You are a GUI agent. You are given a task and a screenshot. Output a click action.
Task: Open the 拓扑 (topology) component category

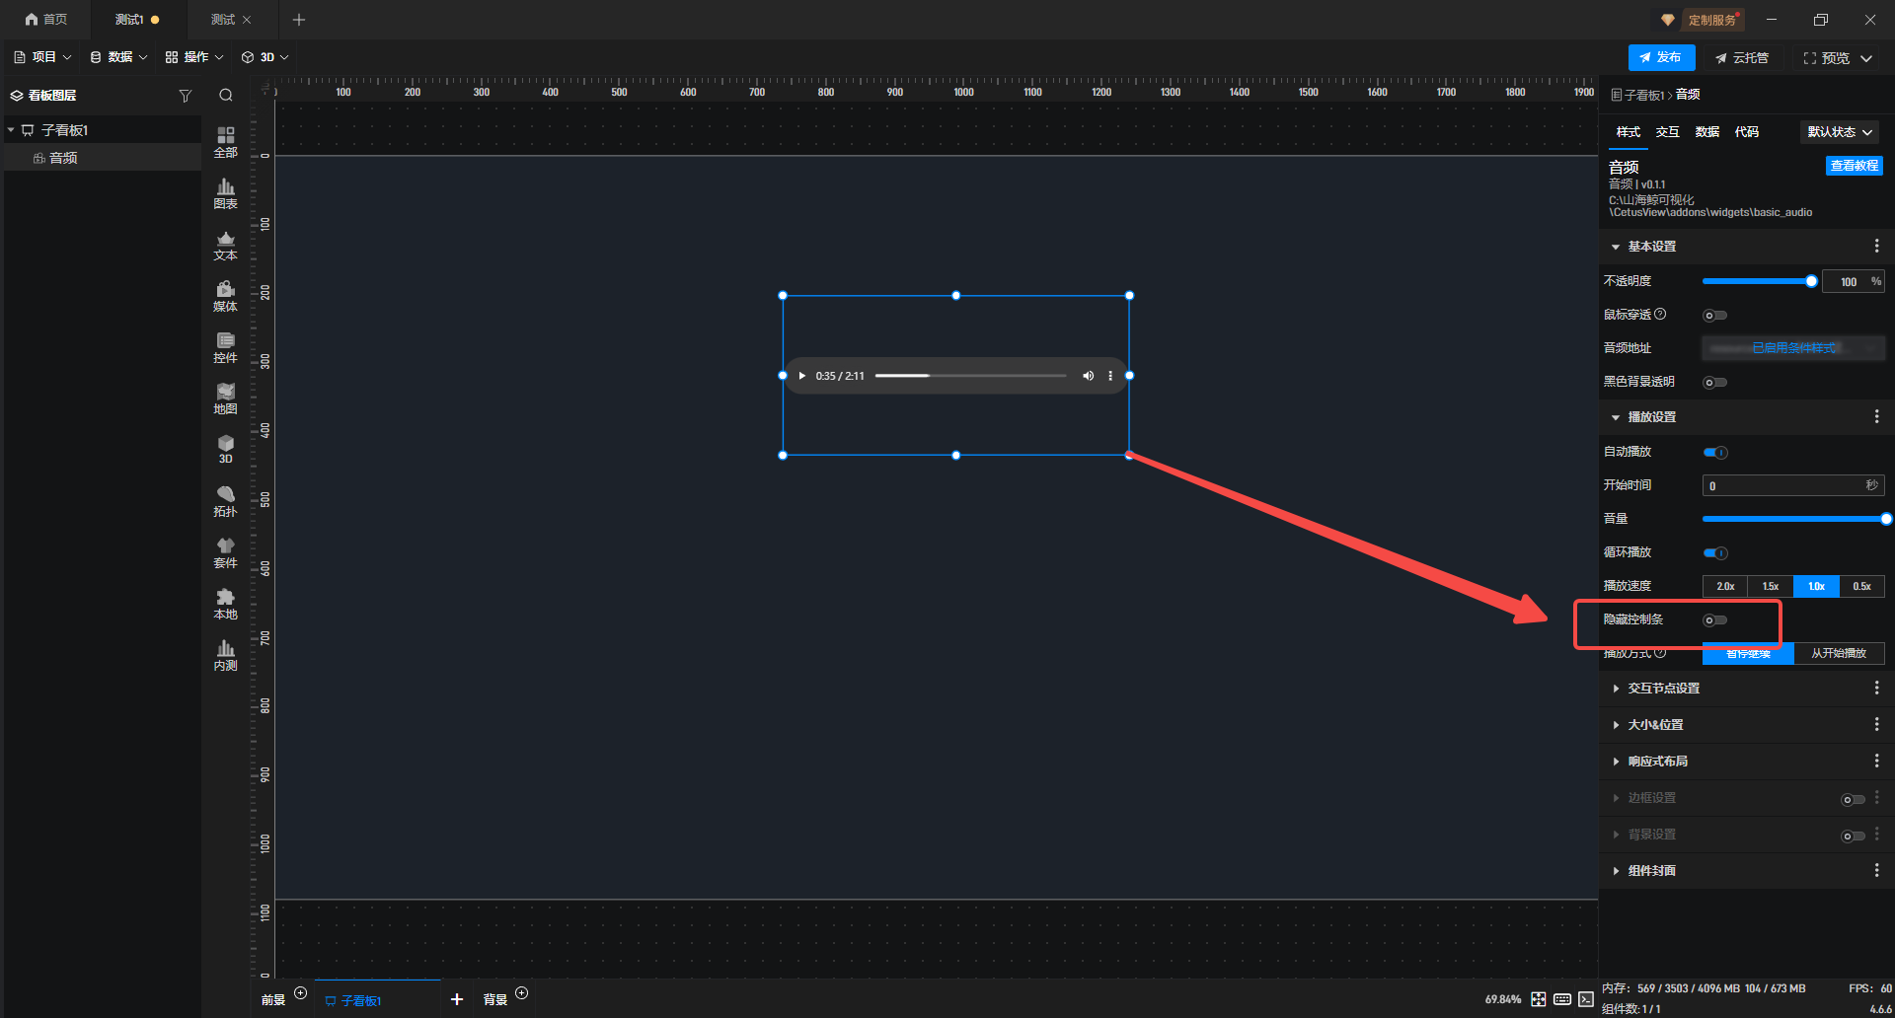pyautogui.click(x=225, y=500)
